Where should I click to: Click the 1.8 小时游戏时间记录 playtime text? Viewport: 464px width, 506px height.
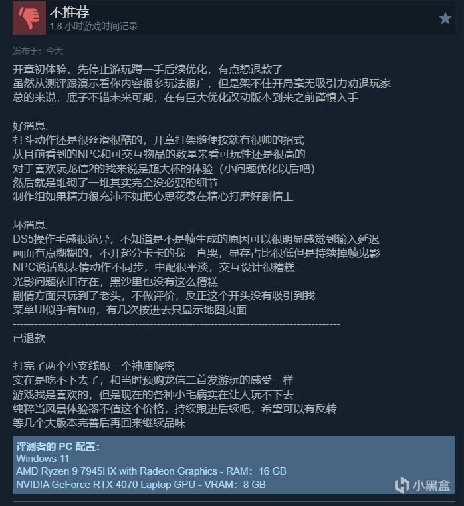pos(94,26)
